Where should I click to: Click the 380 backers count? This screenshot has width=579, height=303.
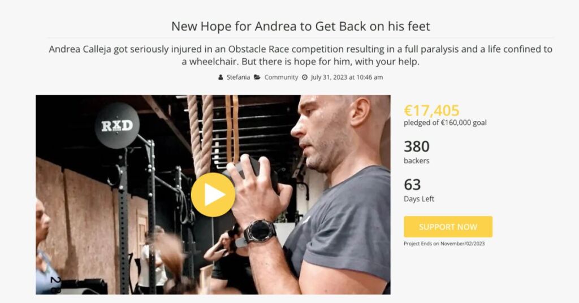[x=417, y=146]
